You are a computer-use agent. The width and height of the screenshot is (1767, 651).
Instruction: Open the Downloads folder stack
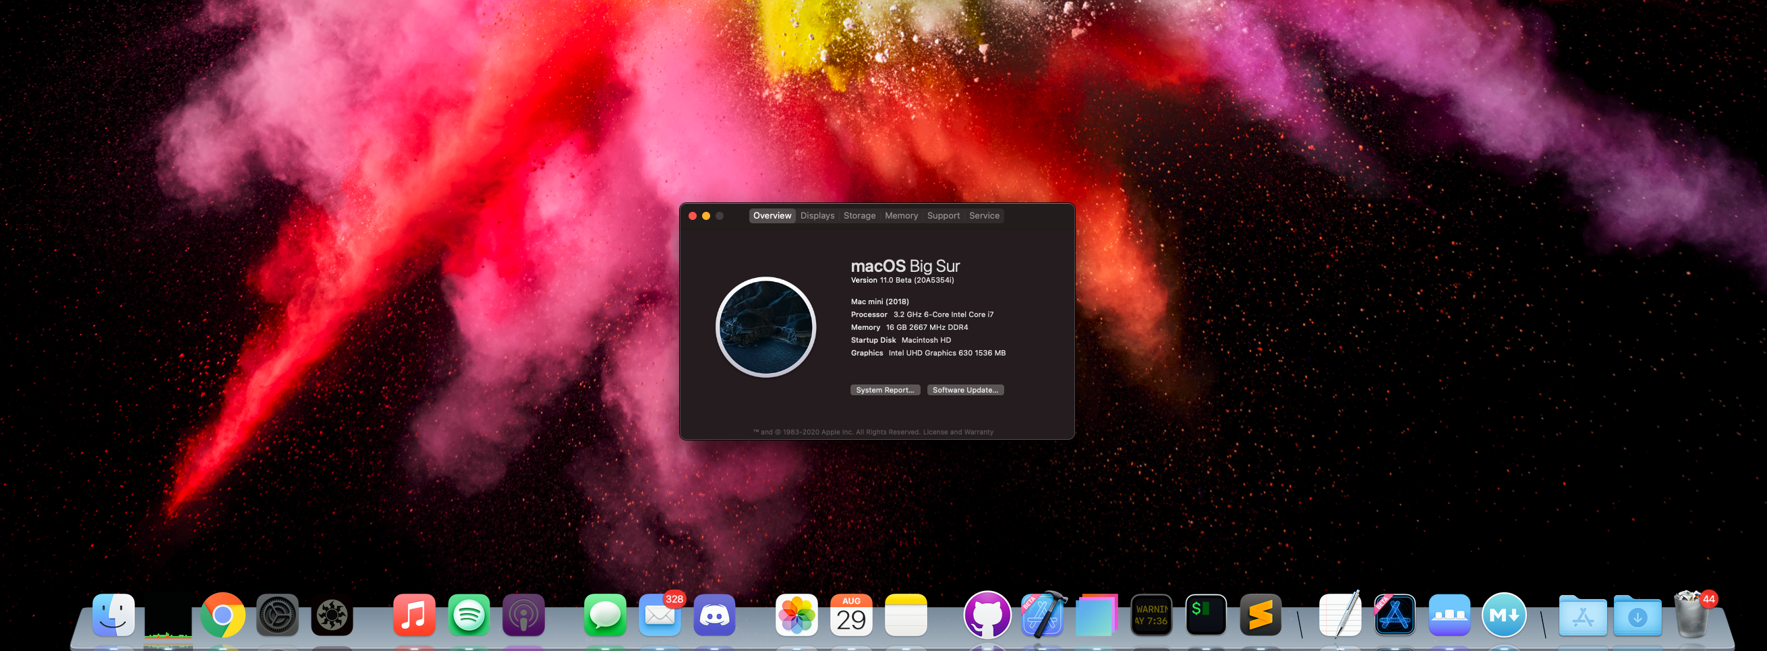click(1638, 615)
